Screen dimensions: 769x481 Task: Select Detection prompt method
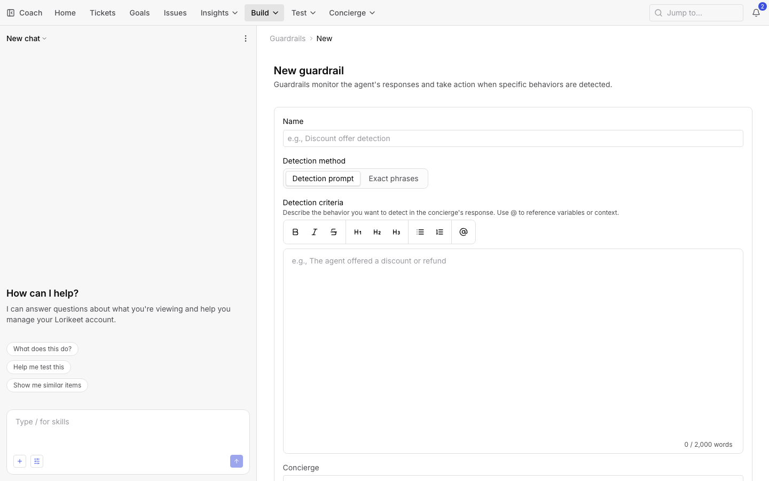point(323,179)
